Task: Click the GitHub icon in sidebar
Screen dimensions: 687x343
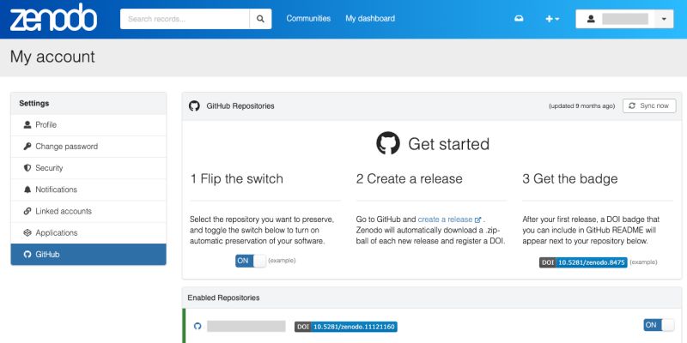Action: click(x=27, y=254)
